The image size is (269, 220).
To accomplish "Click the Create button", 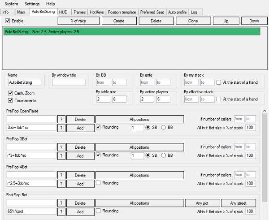I will tap(119, 21).
